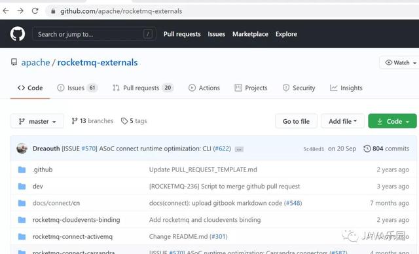Click the GitHub Octocat logo
Screen dimensions: 419x254
(18, 34)
